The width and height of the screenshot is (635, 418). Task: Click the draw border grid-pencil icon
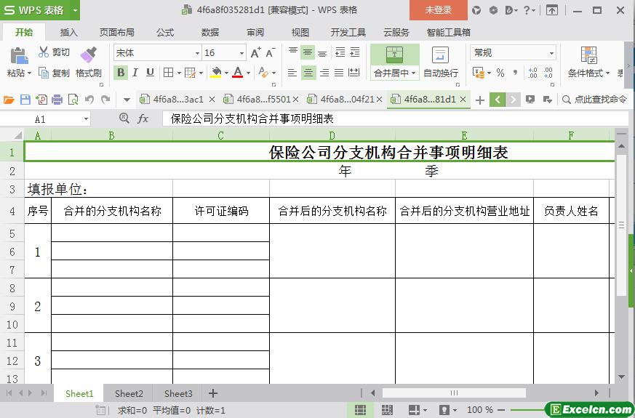pos(190,73)
